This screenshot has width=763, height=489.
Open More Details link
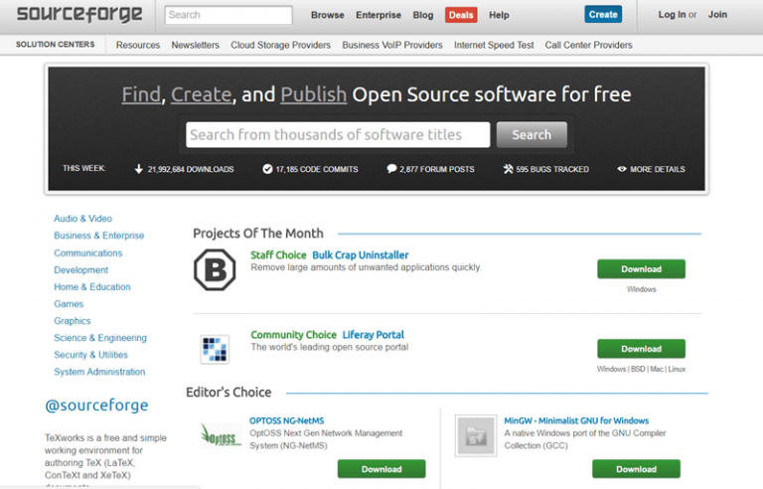(x=658, y=169)
